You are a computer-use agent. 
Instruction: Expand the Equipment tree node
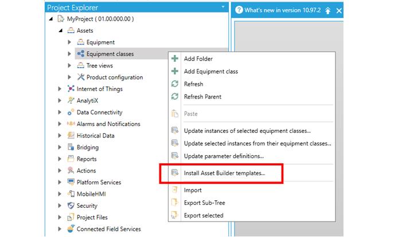point(70,42)
